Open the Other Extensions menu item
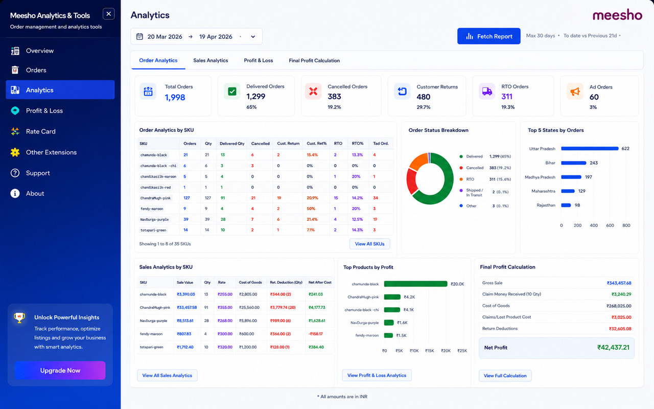Screen dimensions: 654x409 60,152
